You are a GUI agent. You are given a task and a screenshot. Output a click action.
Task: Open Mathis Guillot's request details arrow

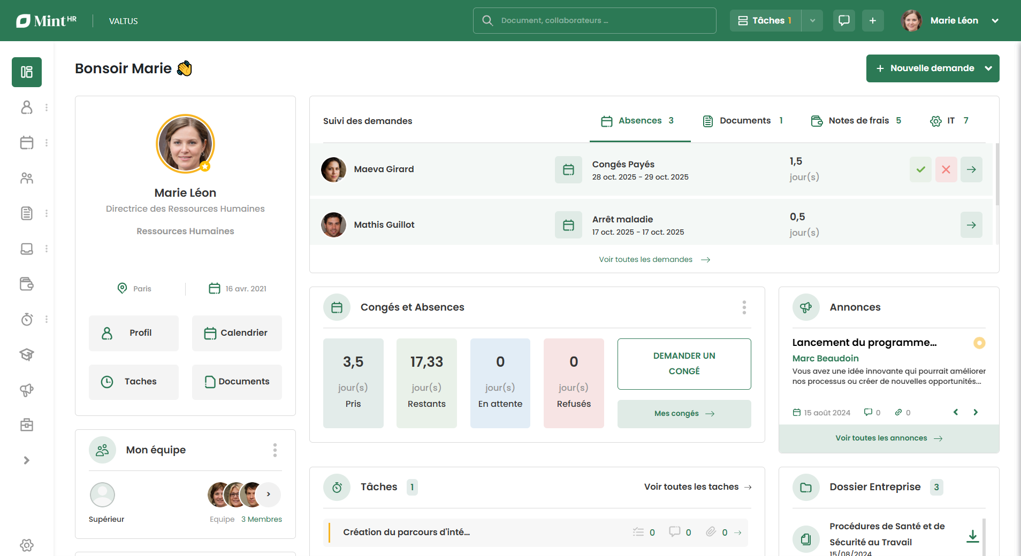(x=971, y=225)
